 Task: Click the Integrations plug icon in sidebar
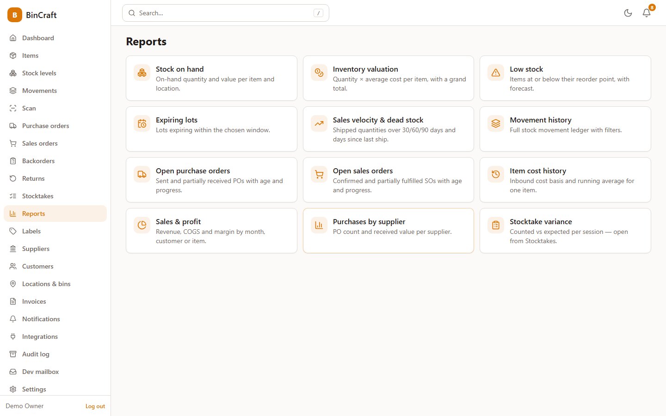click(x=13, y=336)
